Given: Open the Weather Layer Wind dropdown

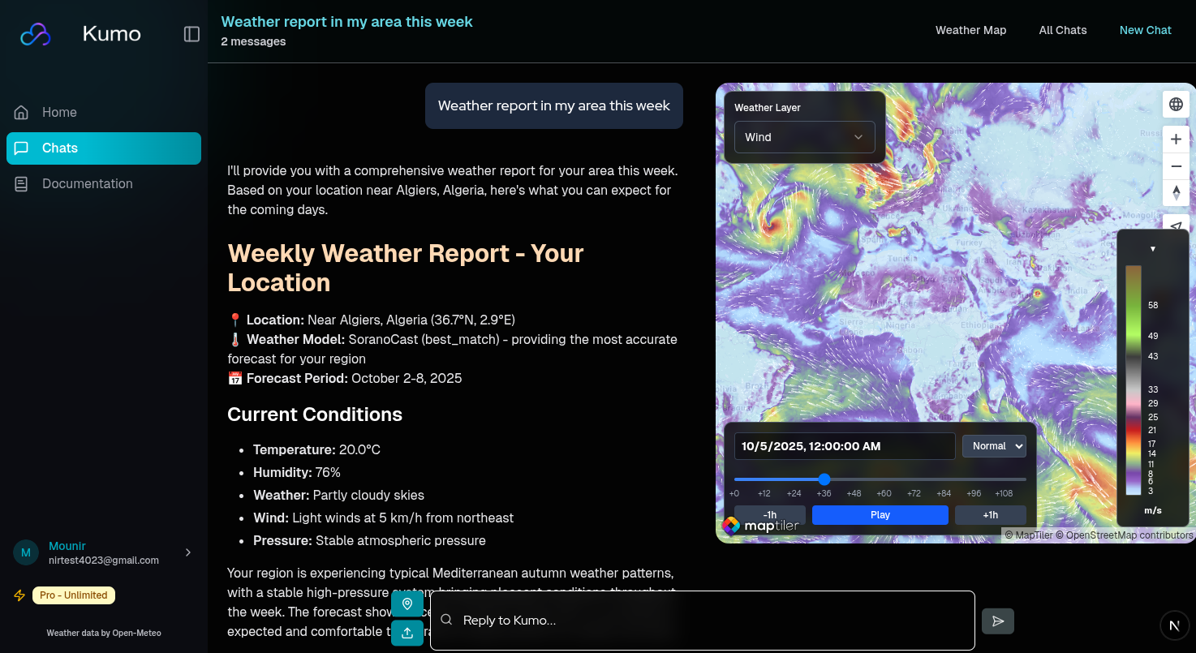Looking at the screenshot, I should coord(804,137).
